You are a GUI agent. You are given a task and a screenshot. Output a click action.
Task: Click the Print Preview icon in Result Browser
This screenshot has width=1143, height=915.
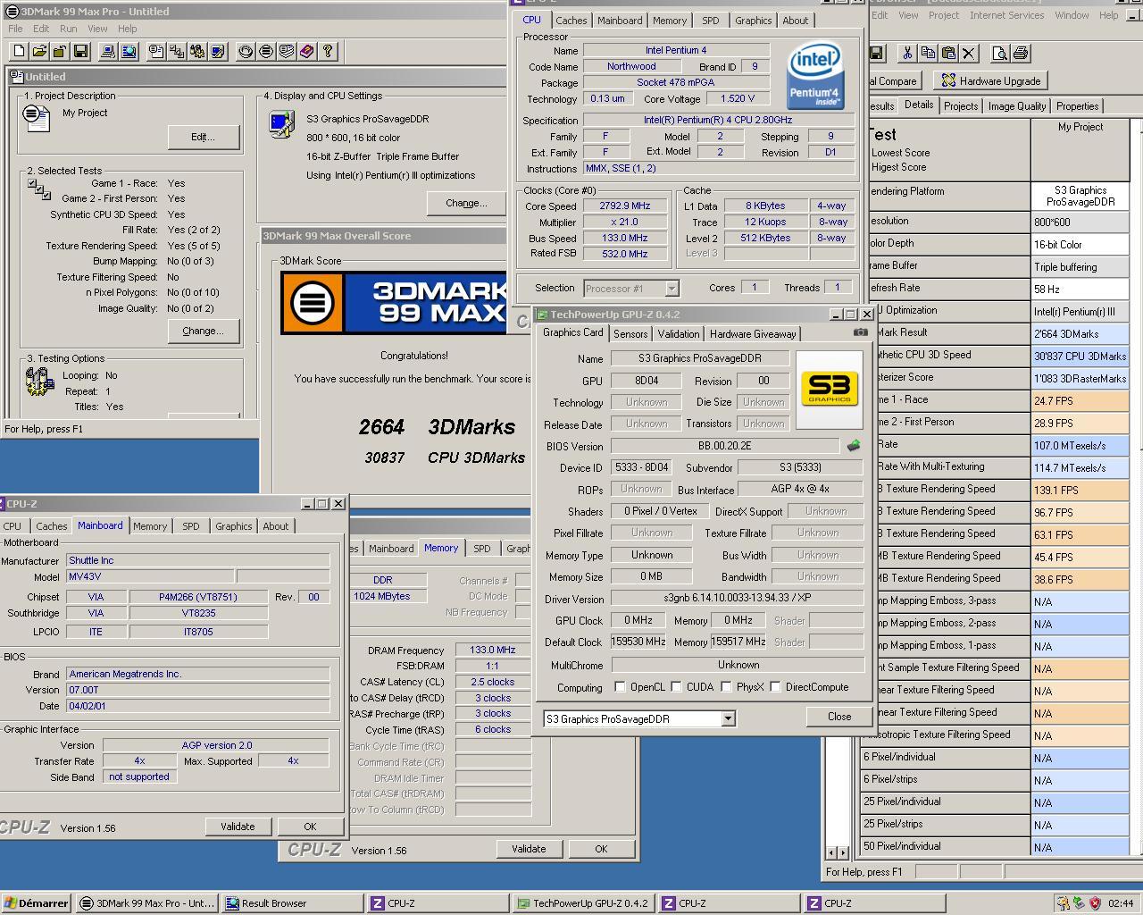coord(999,54)
